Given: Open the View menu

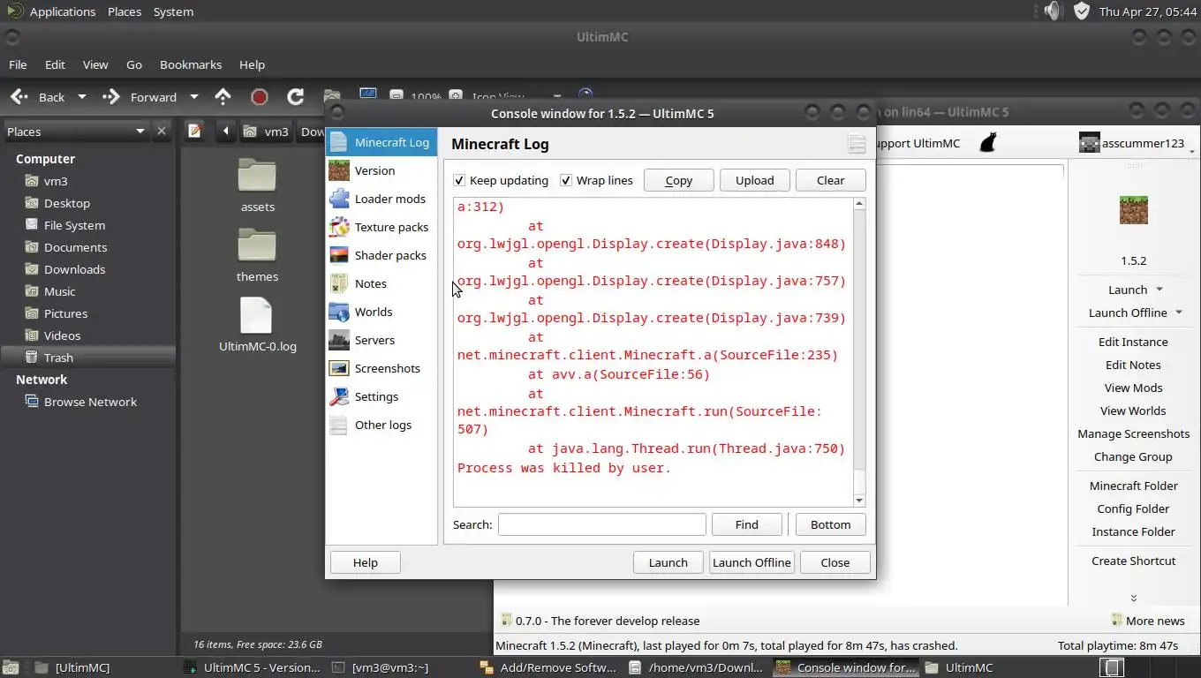Looking at the screenshot, I should (x=95, y=64).
